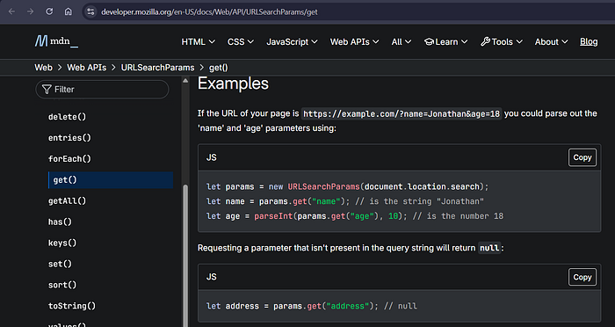Open entries() in the sidebar
This screenshot has width=615, height=327.
[x=69, y=138]
